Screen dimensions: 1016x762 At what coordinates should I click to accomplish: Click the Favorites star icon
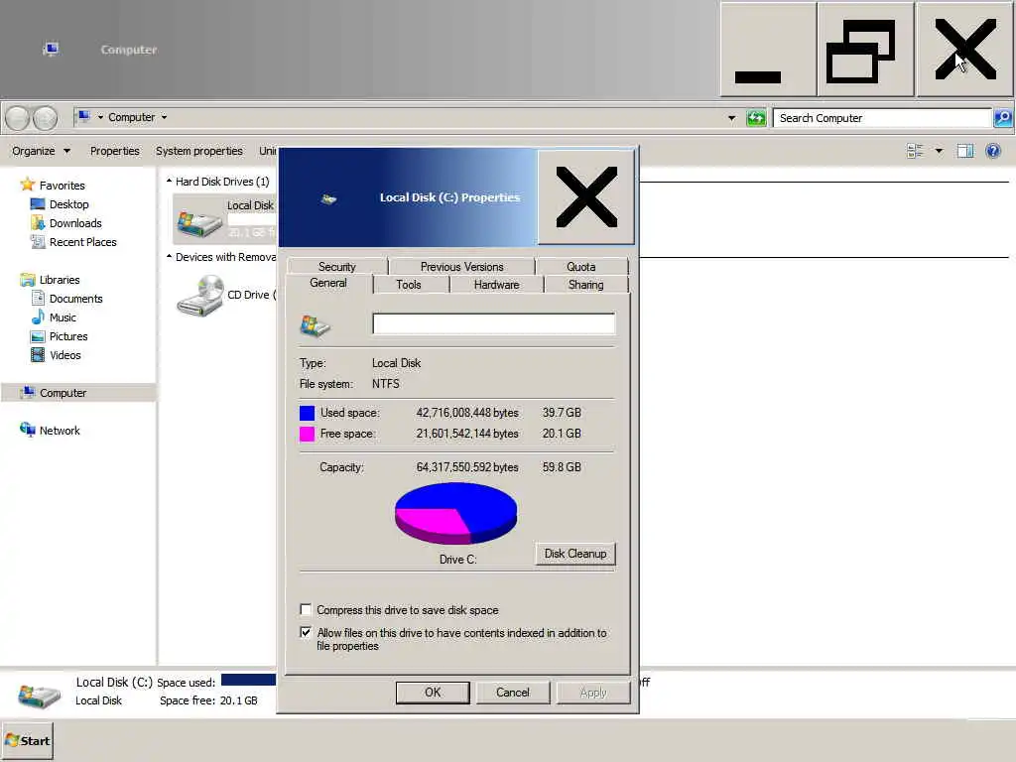pos(27,185)
